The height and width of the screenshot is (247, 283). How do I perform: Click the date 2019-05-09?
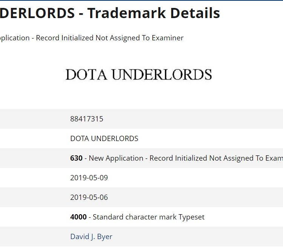click(x=89, y=178)
